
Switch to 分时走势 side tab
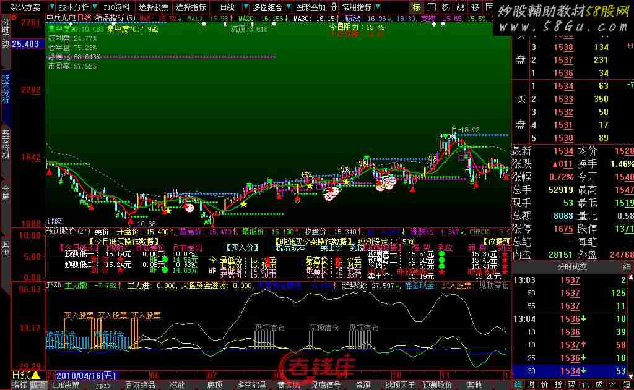[6, 33]
